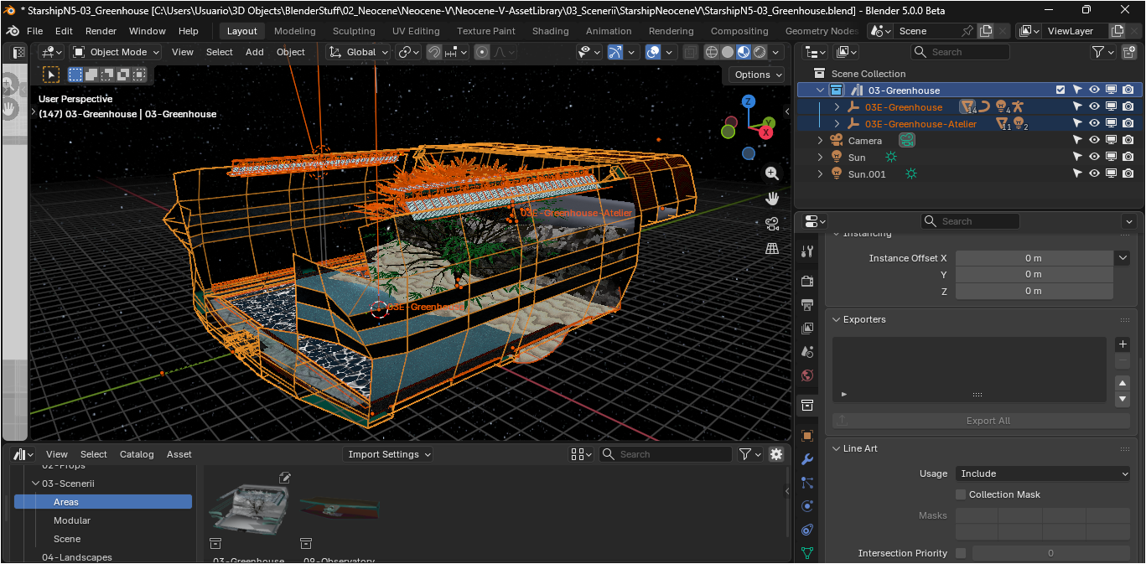Screen dimensions: 1146x564
Task: Toggle snapping magnet in viewport header
Action: tap(434, 52)
